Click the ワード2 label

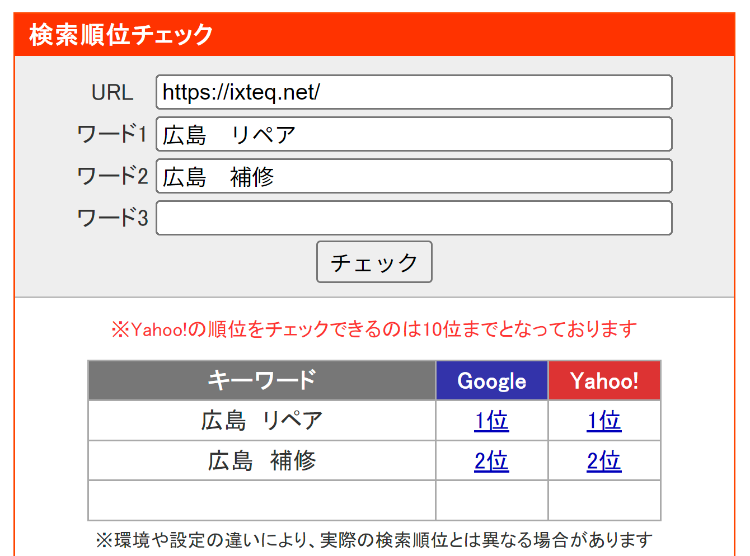pyautogui.click(x=112, y=176)
